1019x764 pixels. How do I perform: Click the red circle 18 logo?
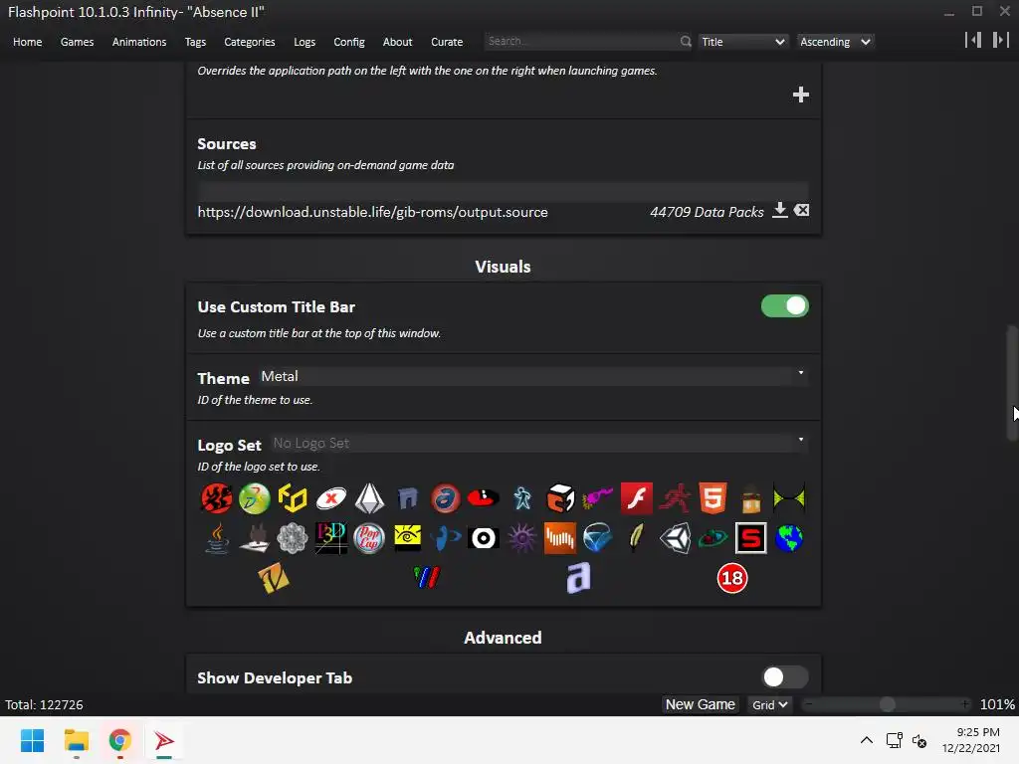coord(732,578)
